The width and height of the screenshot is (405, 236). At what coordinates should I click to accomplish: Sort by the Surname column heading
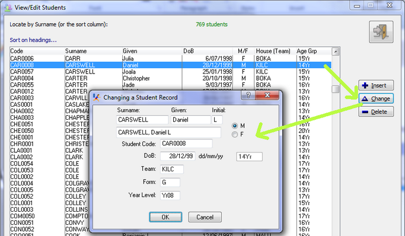(x=93, y=51)
